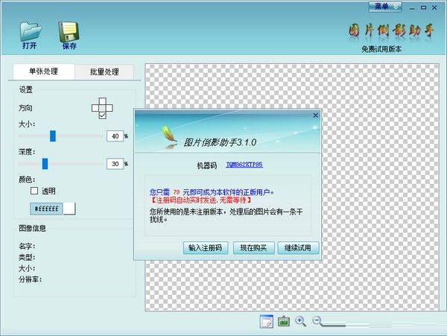Click the 免费试用版本 text under the logo
The width and height of the screenshot is (447, 336).
pyautogui.click(x=381, y=49)
